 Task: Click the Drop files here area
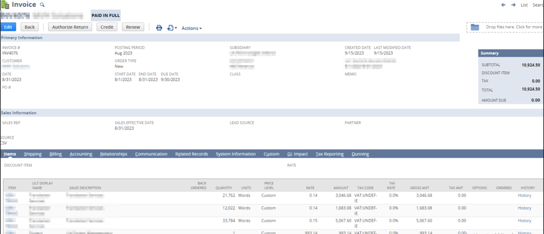click(x=505, y=27)
